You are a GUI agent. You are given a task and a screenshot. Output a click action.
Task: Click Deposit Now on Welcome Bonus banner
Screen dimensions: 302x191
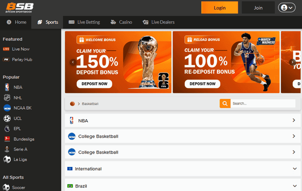[94, 84]
